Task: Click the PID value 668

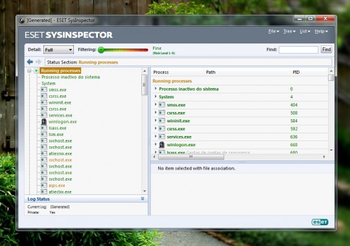Action: (x=294, y=145)
